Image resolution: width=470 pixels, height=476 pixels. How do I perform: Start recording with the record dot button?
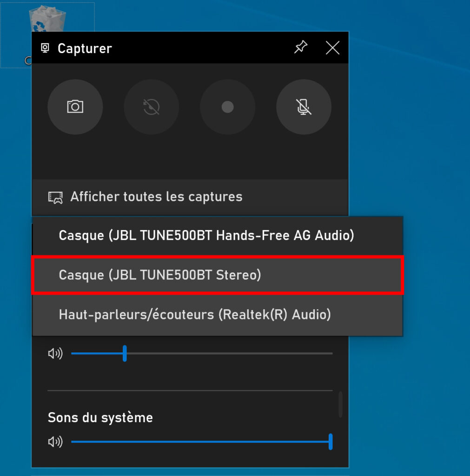[227, 107]
